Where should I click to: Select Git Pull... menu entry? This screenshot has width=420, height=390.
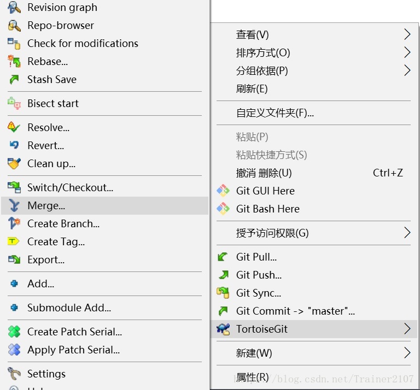point(314,257)
